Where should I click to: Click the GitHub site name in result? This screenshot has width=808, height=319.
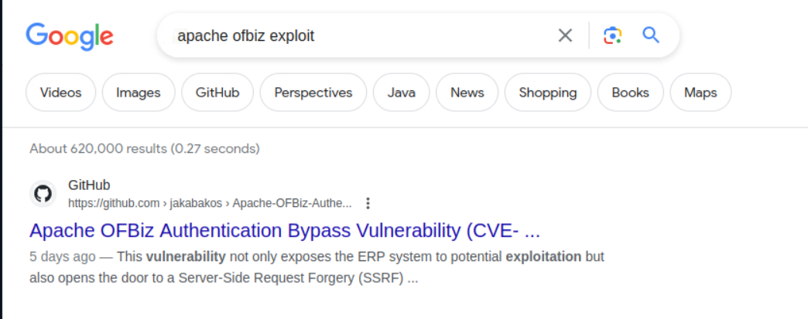click(x=89, y=185)
